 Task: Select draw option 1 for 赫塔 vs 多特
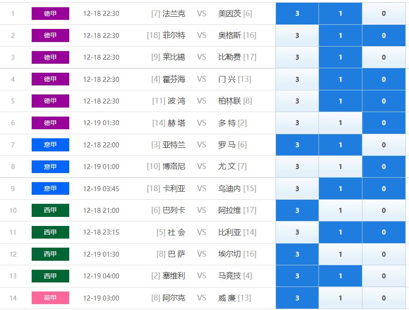click(x=340, y=123)
